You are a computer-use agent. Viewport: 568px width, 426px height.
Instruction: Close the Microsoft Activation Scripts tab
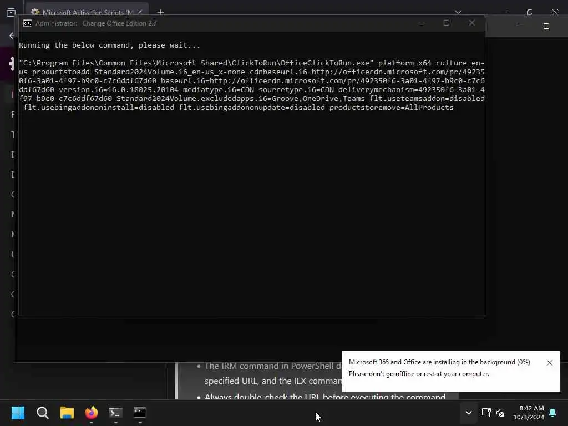(x=140, y=12)
